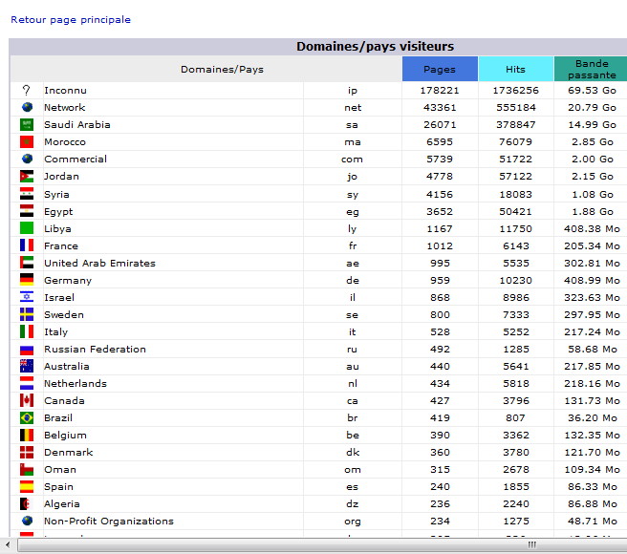The image size is (627, 554).
Task: Select the Inconnu row label
Action: tap(66, 91)
